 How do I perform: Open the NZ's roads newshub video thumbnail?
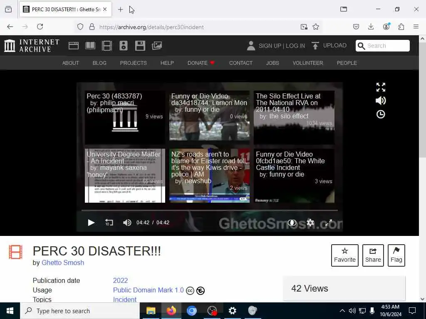coord(210,176)
